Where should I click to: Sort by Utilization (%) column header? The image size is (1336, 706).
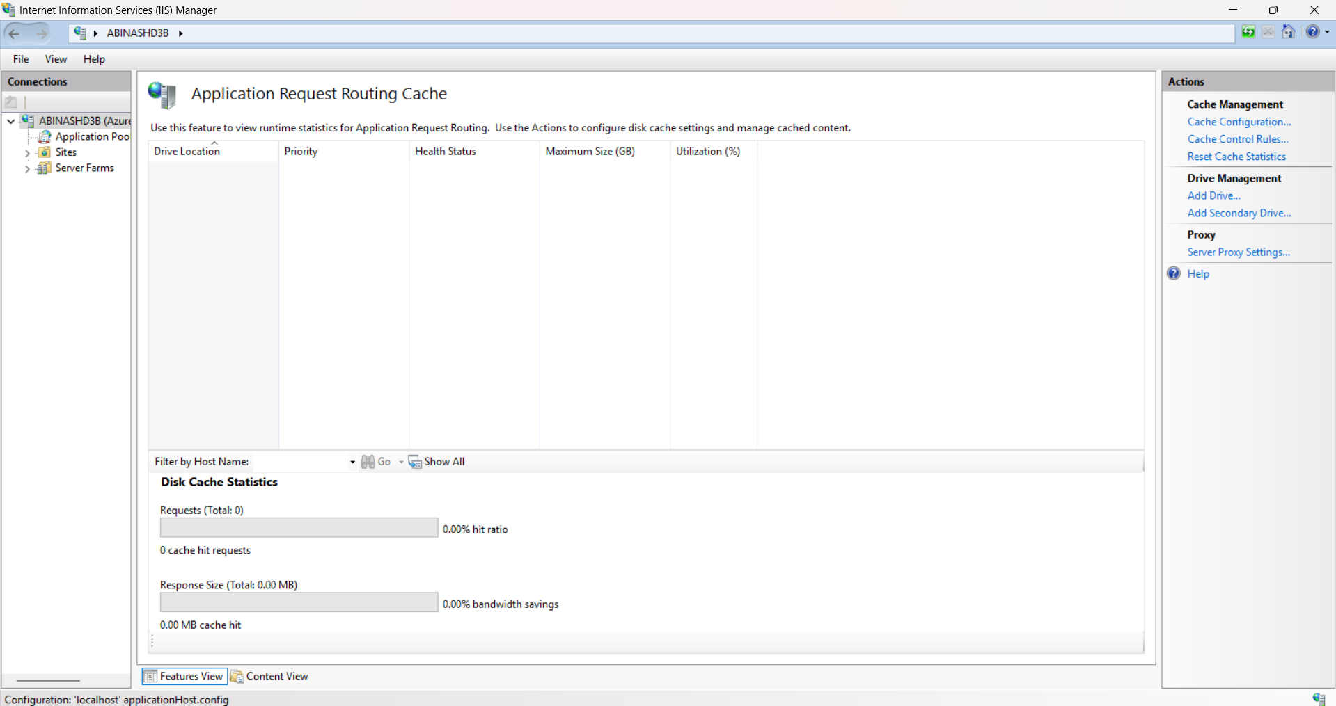[x=714, y=152]
